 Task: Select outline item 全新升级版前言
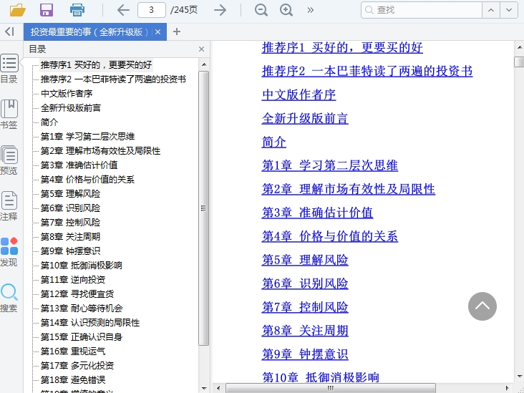click(x=71, y=108)
